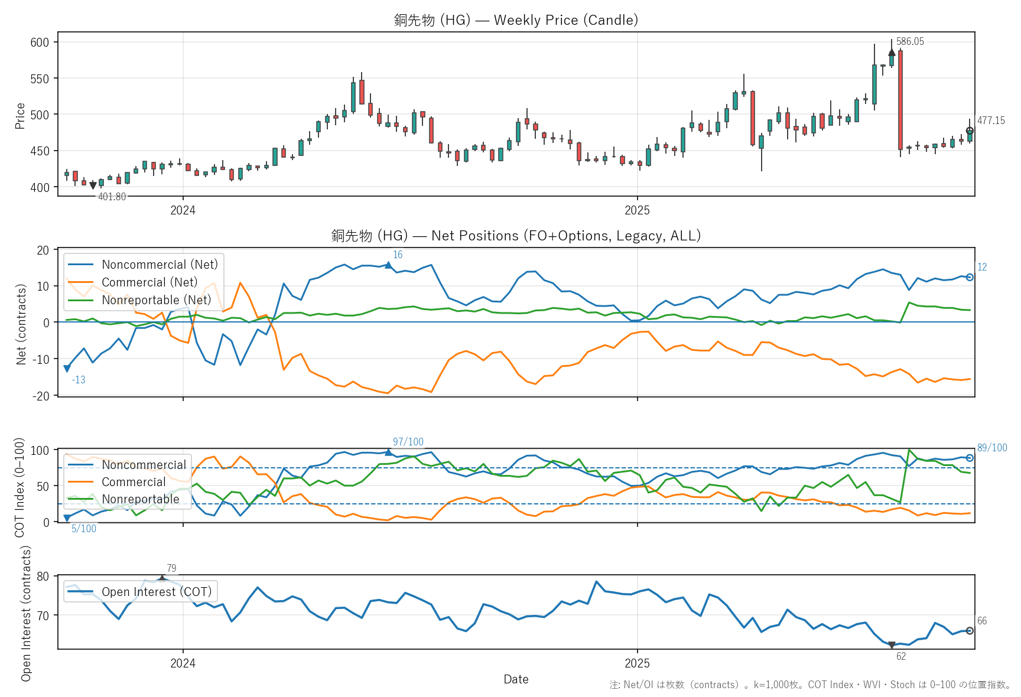This screenshot has height=697, width=1021.
Task: Toggle the Commercial (Net) legend entry
Action: [x=149, y=282]
